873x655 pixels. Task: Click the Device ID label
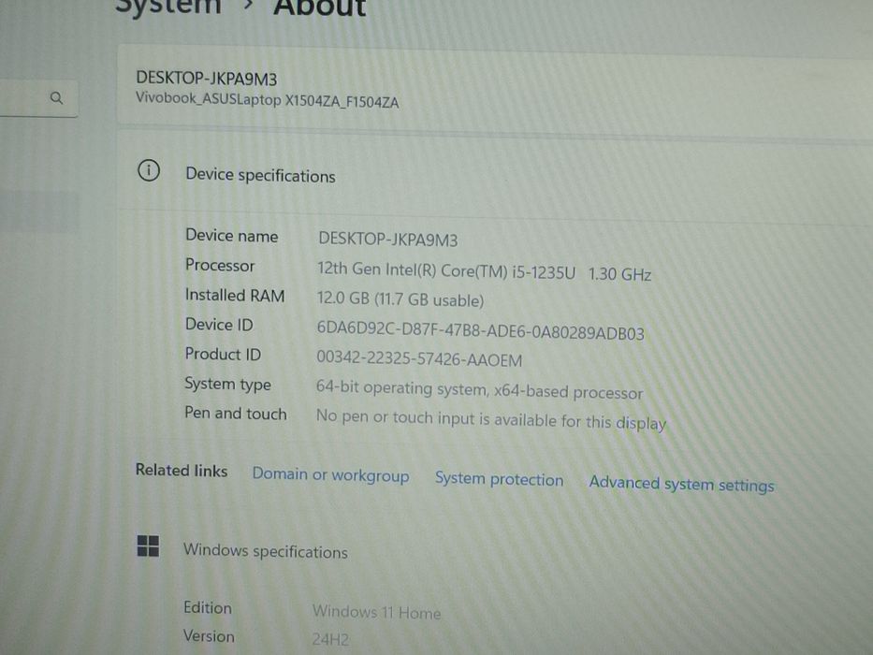point(219,325)
